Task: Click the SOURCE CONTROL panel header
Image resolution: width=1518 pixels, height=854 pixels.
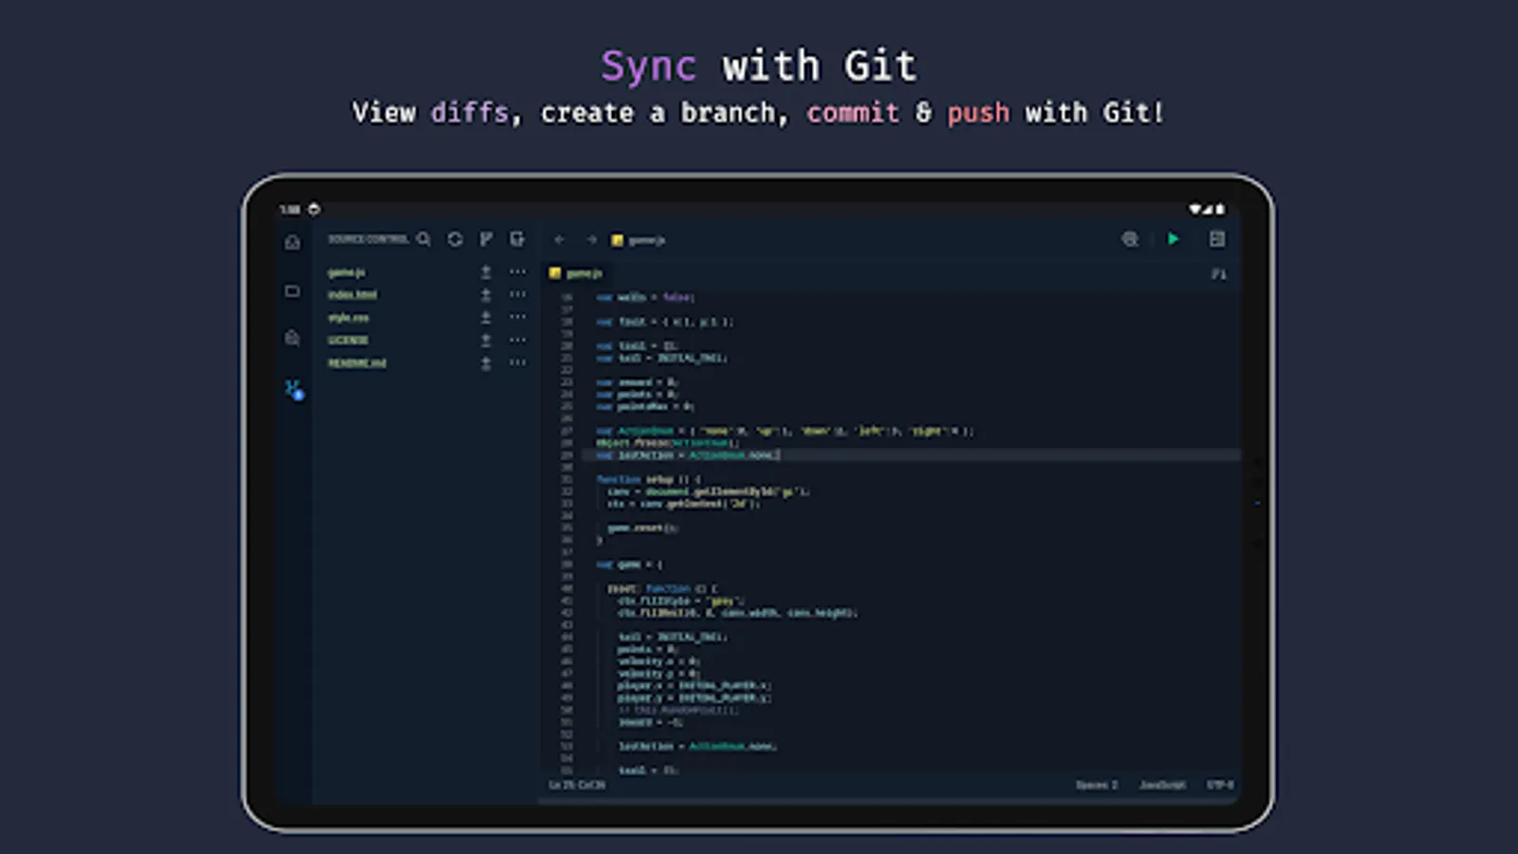Action: 370,239
